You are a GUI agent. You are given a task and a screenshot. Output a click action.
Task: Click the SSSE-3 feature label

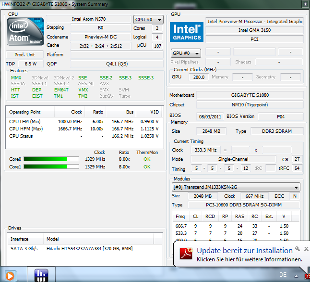pos(146,78)
